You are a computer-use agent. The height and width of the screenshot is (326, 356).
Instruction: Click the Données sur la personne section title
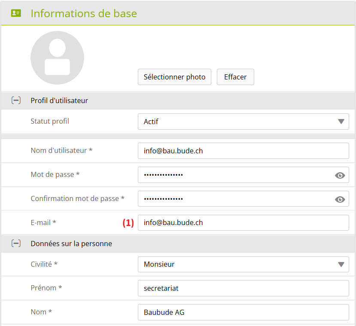pyautogui.click(x=71, y=244)
